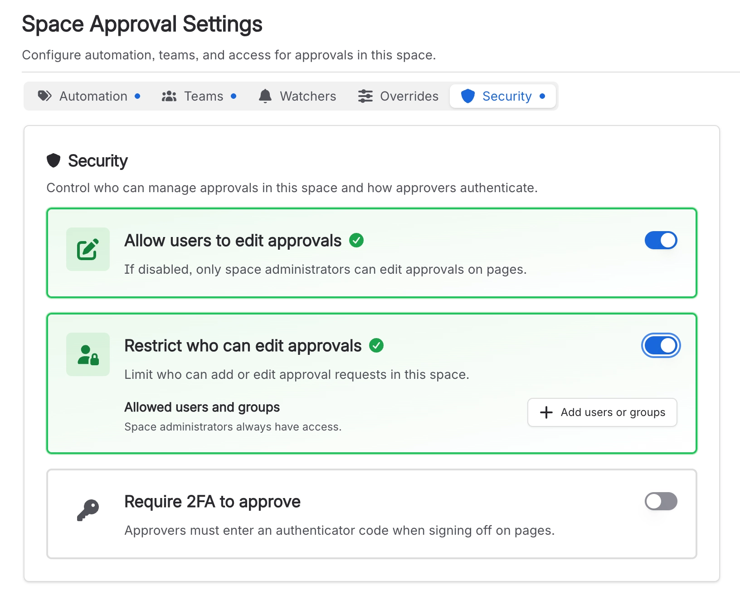The width and height of the screenshot is (740, 600).
Task: Enable Require 2FA to approve toggle
Action: tap(661, 501)
